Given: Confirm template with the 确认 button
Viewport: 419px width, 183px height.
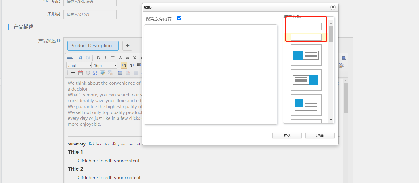Looking at the screenshot, I should tap(287, 136).
